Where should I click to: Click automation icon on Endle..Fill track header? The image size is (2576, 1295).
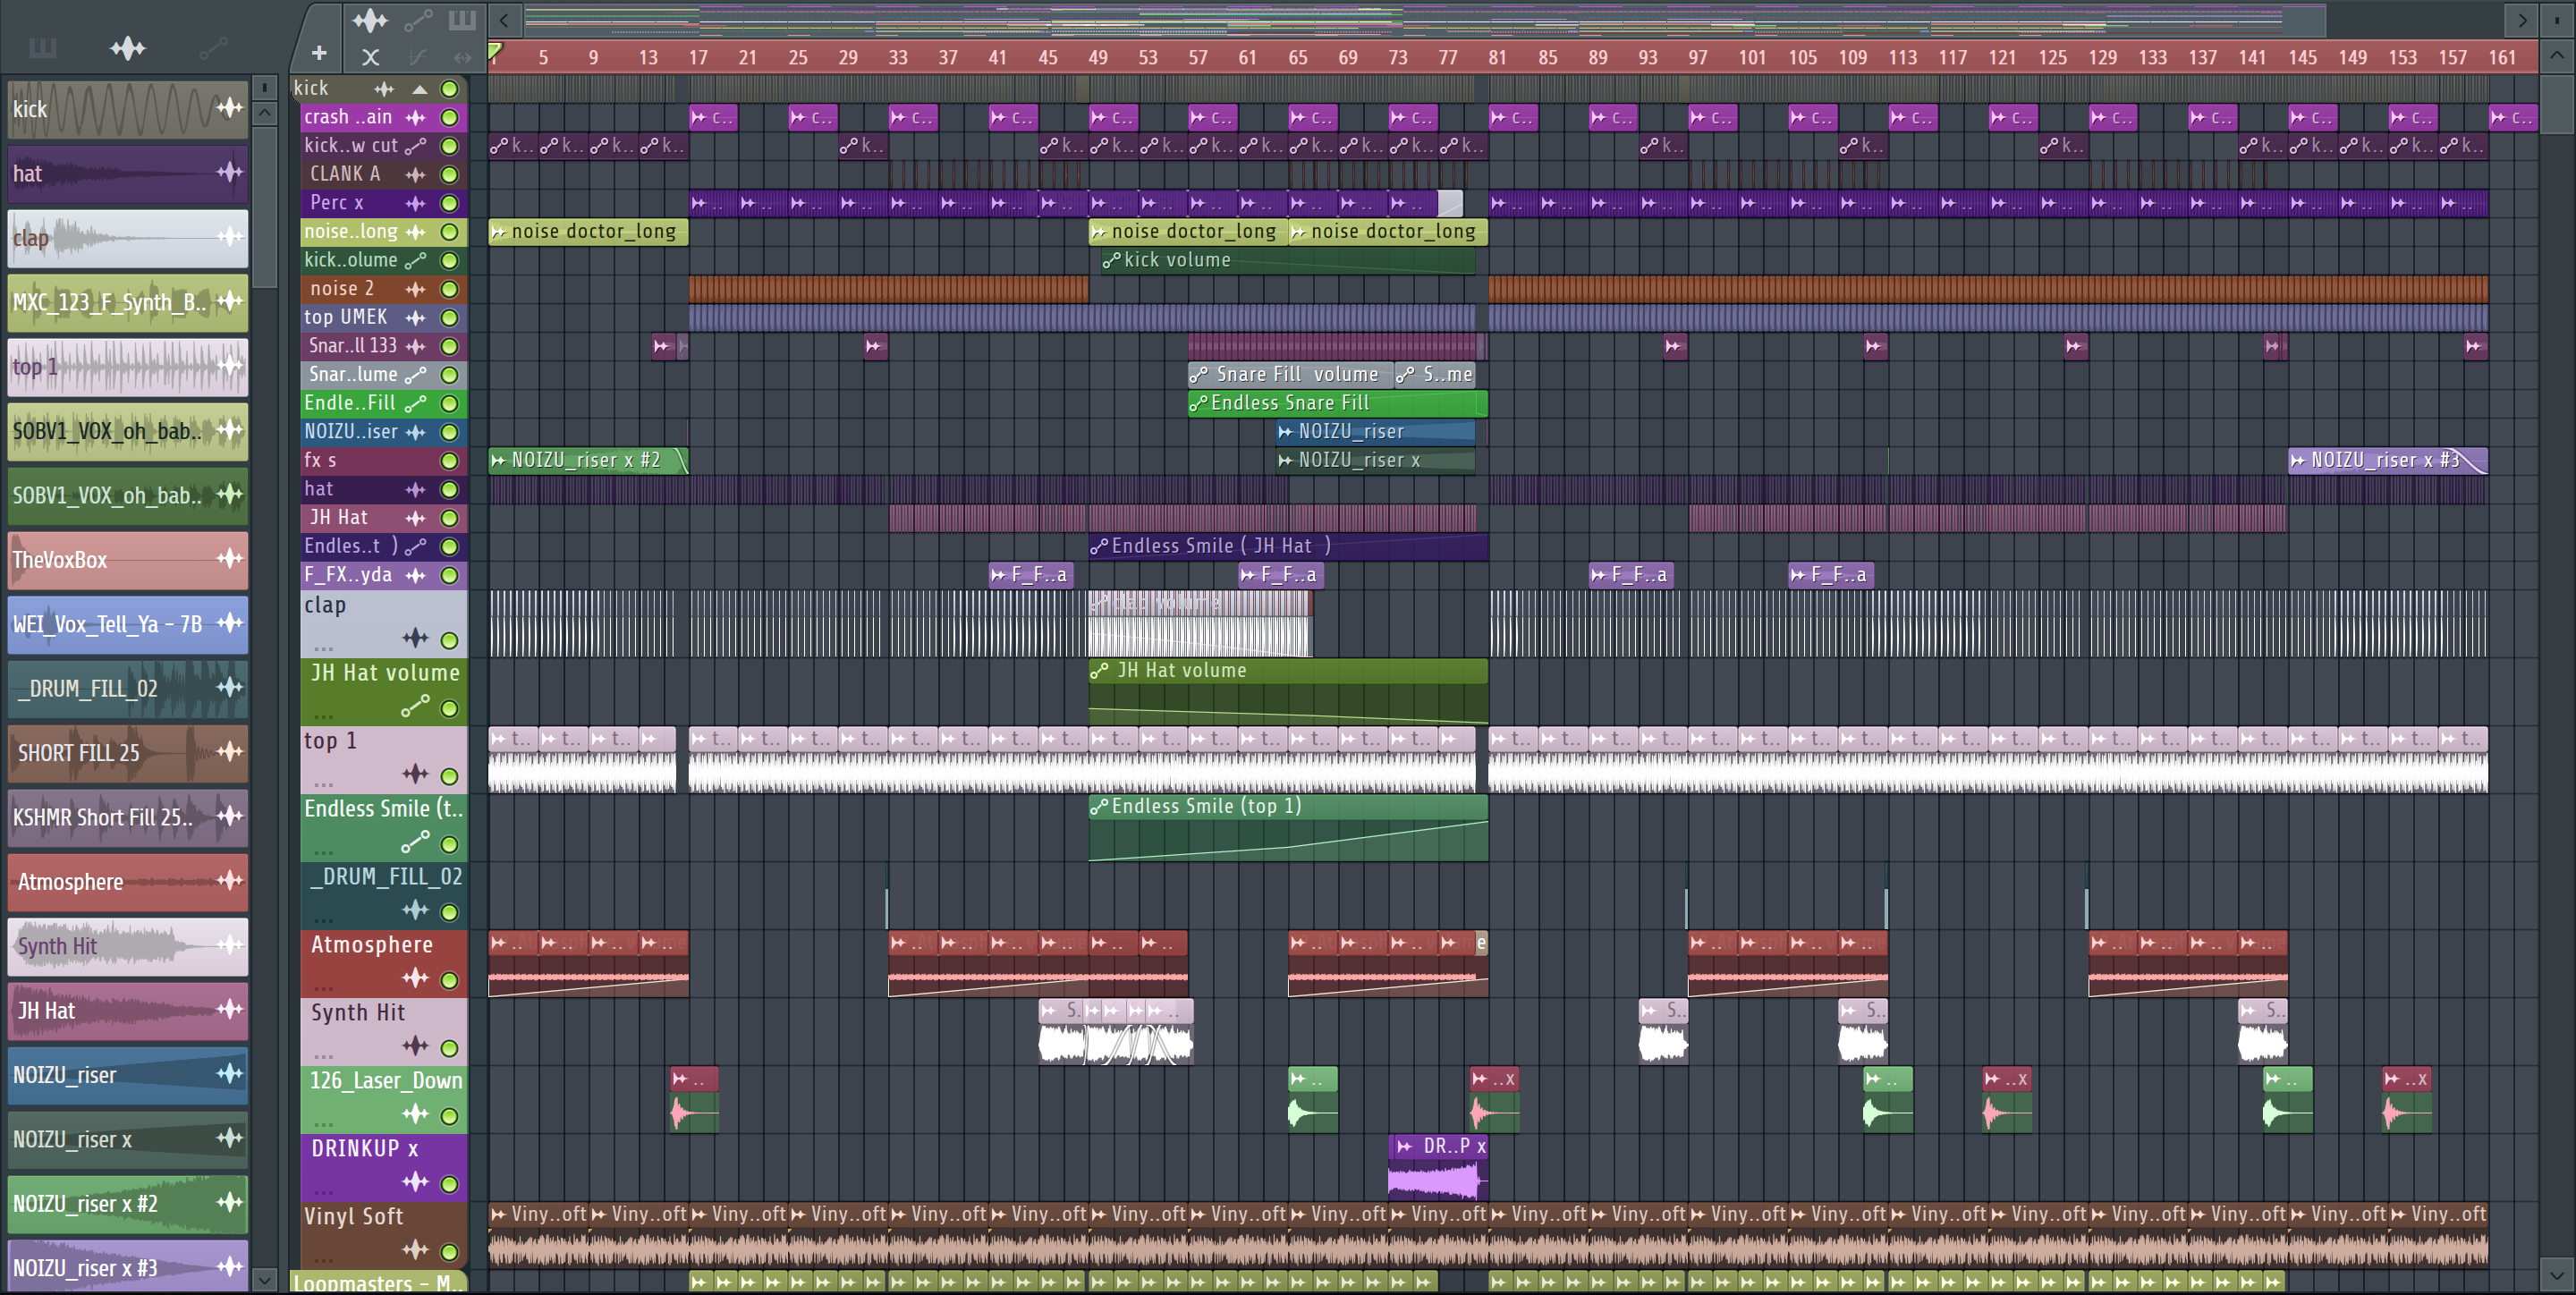point(415,404)
